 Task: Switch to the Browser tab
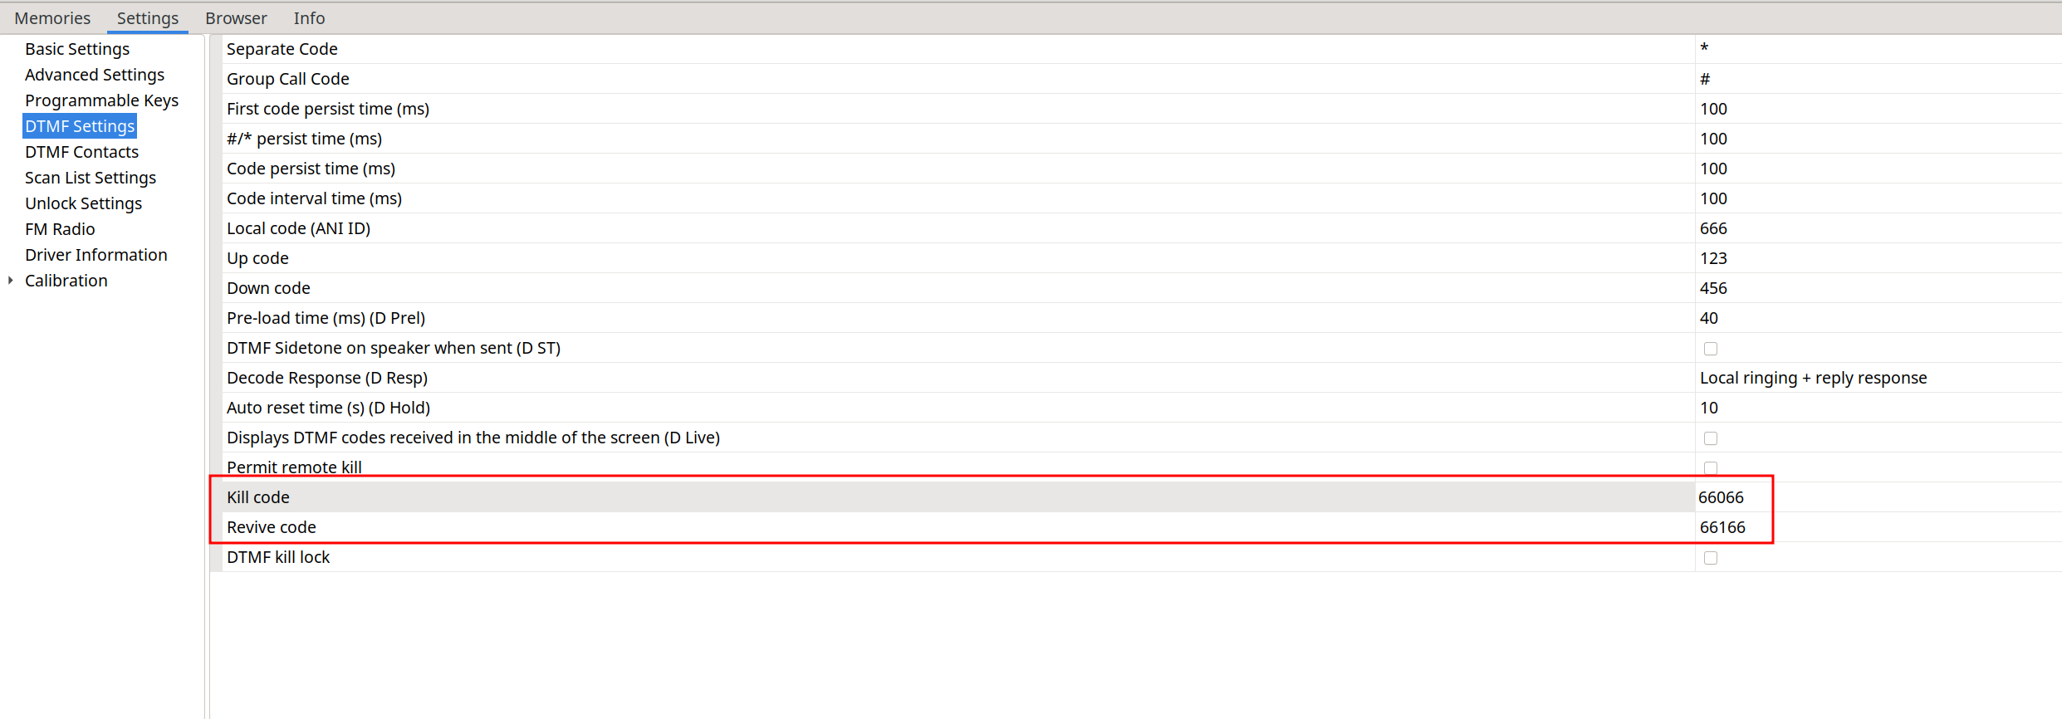coord(236,18)
